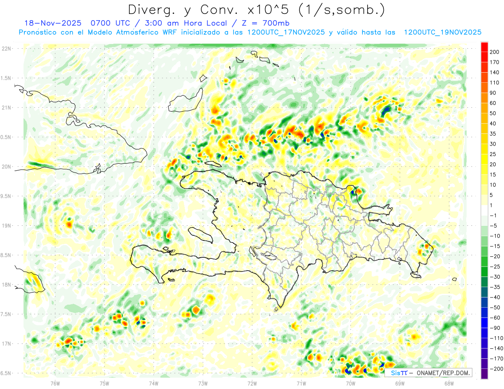Click the '-90' colorbar label

point(495,328)
